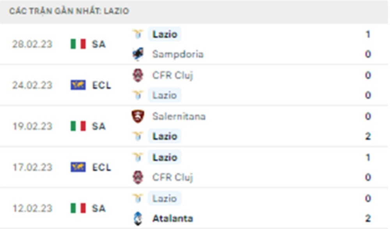Select the header CÁC TRẬN GẦN NHẤT: LAZIO
390x229 pixels.
(69, 11)
